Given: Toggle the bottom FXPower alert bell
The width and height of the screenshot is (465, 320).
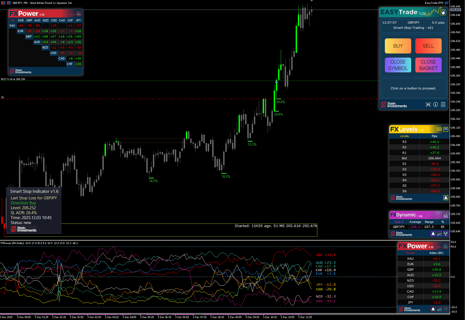Looking at the screenshot, I should tap(433, 309).
